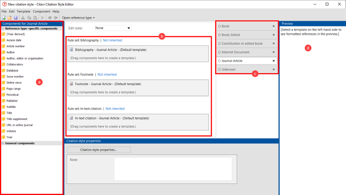Image resolution: width=346 pixels, height=195 pixels.
Task: Click the Citavi logo in title bar
Action: (x=5, y=4)
